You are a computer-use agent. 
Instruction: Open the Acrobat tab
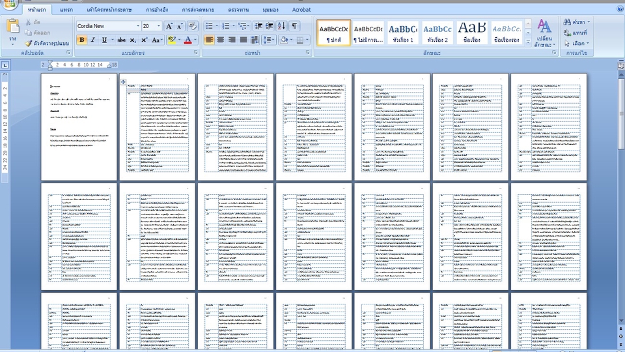pos(301,10)
